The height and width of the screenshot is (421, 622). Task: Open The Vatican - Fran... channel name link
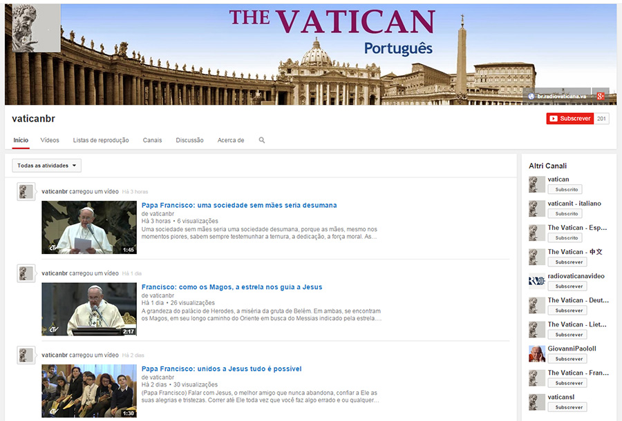point(578,373)
